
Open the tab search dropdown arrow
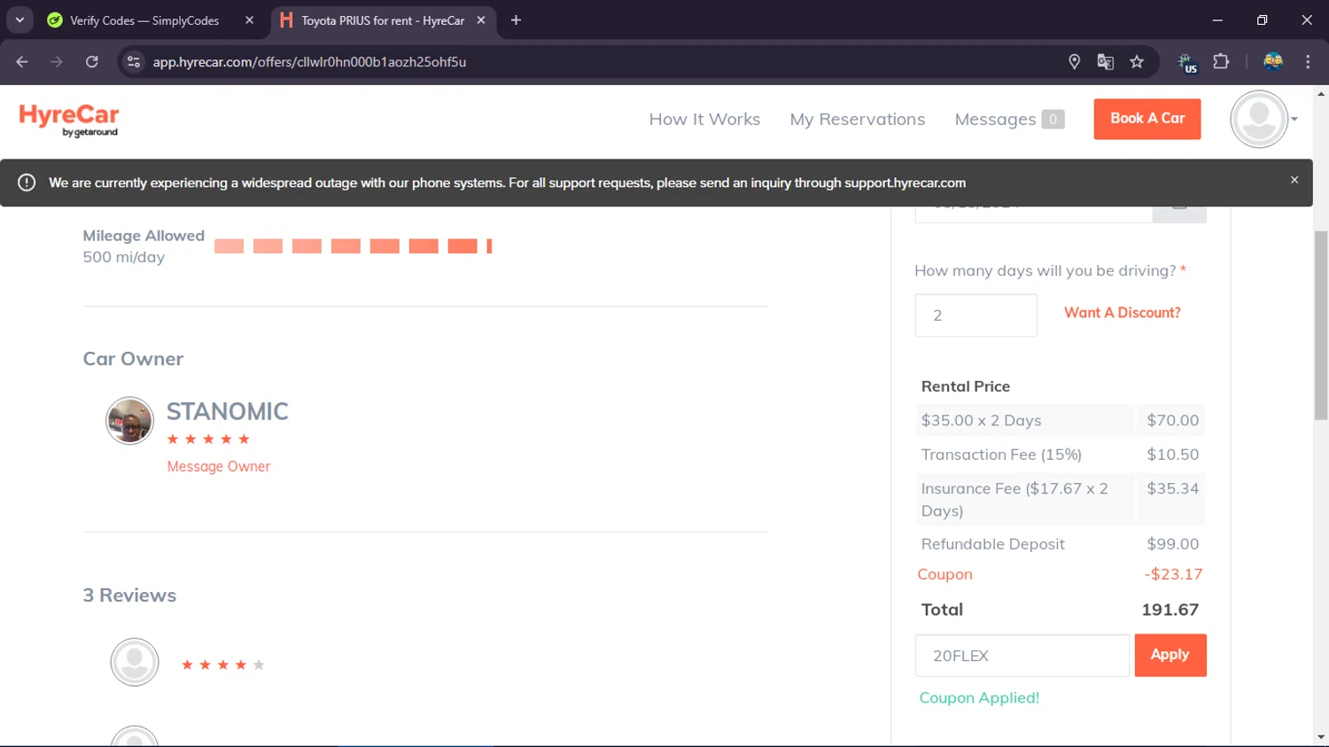(19, 19)
